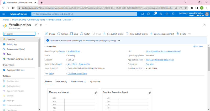
Task: Stop the function app
Action: click(74, 34)
